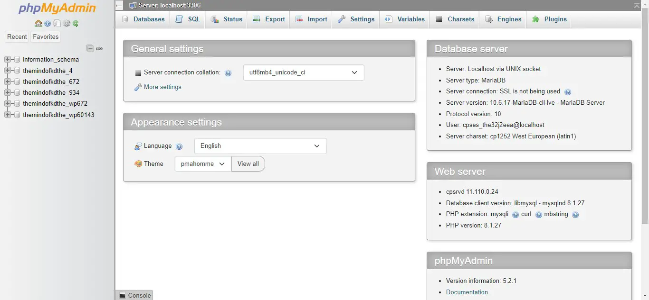Click the Home house icon in sidebar

(x=38, y=23)
